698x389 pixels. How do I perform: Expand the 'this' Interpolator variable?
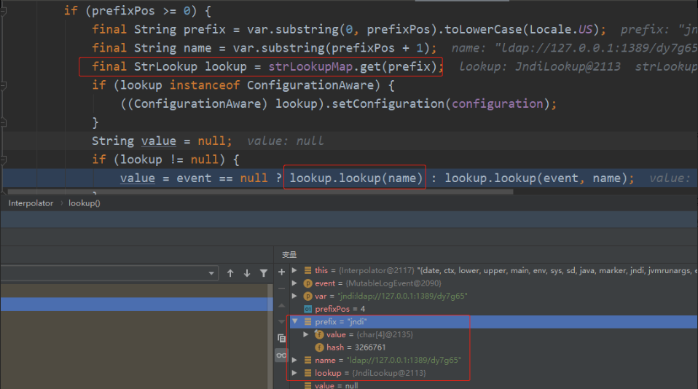pyautogui.click(x=294, y=270)
